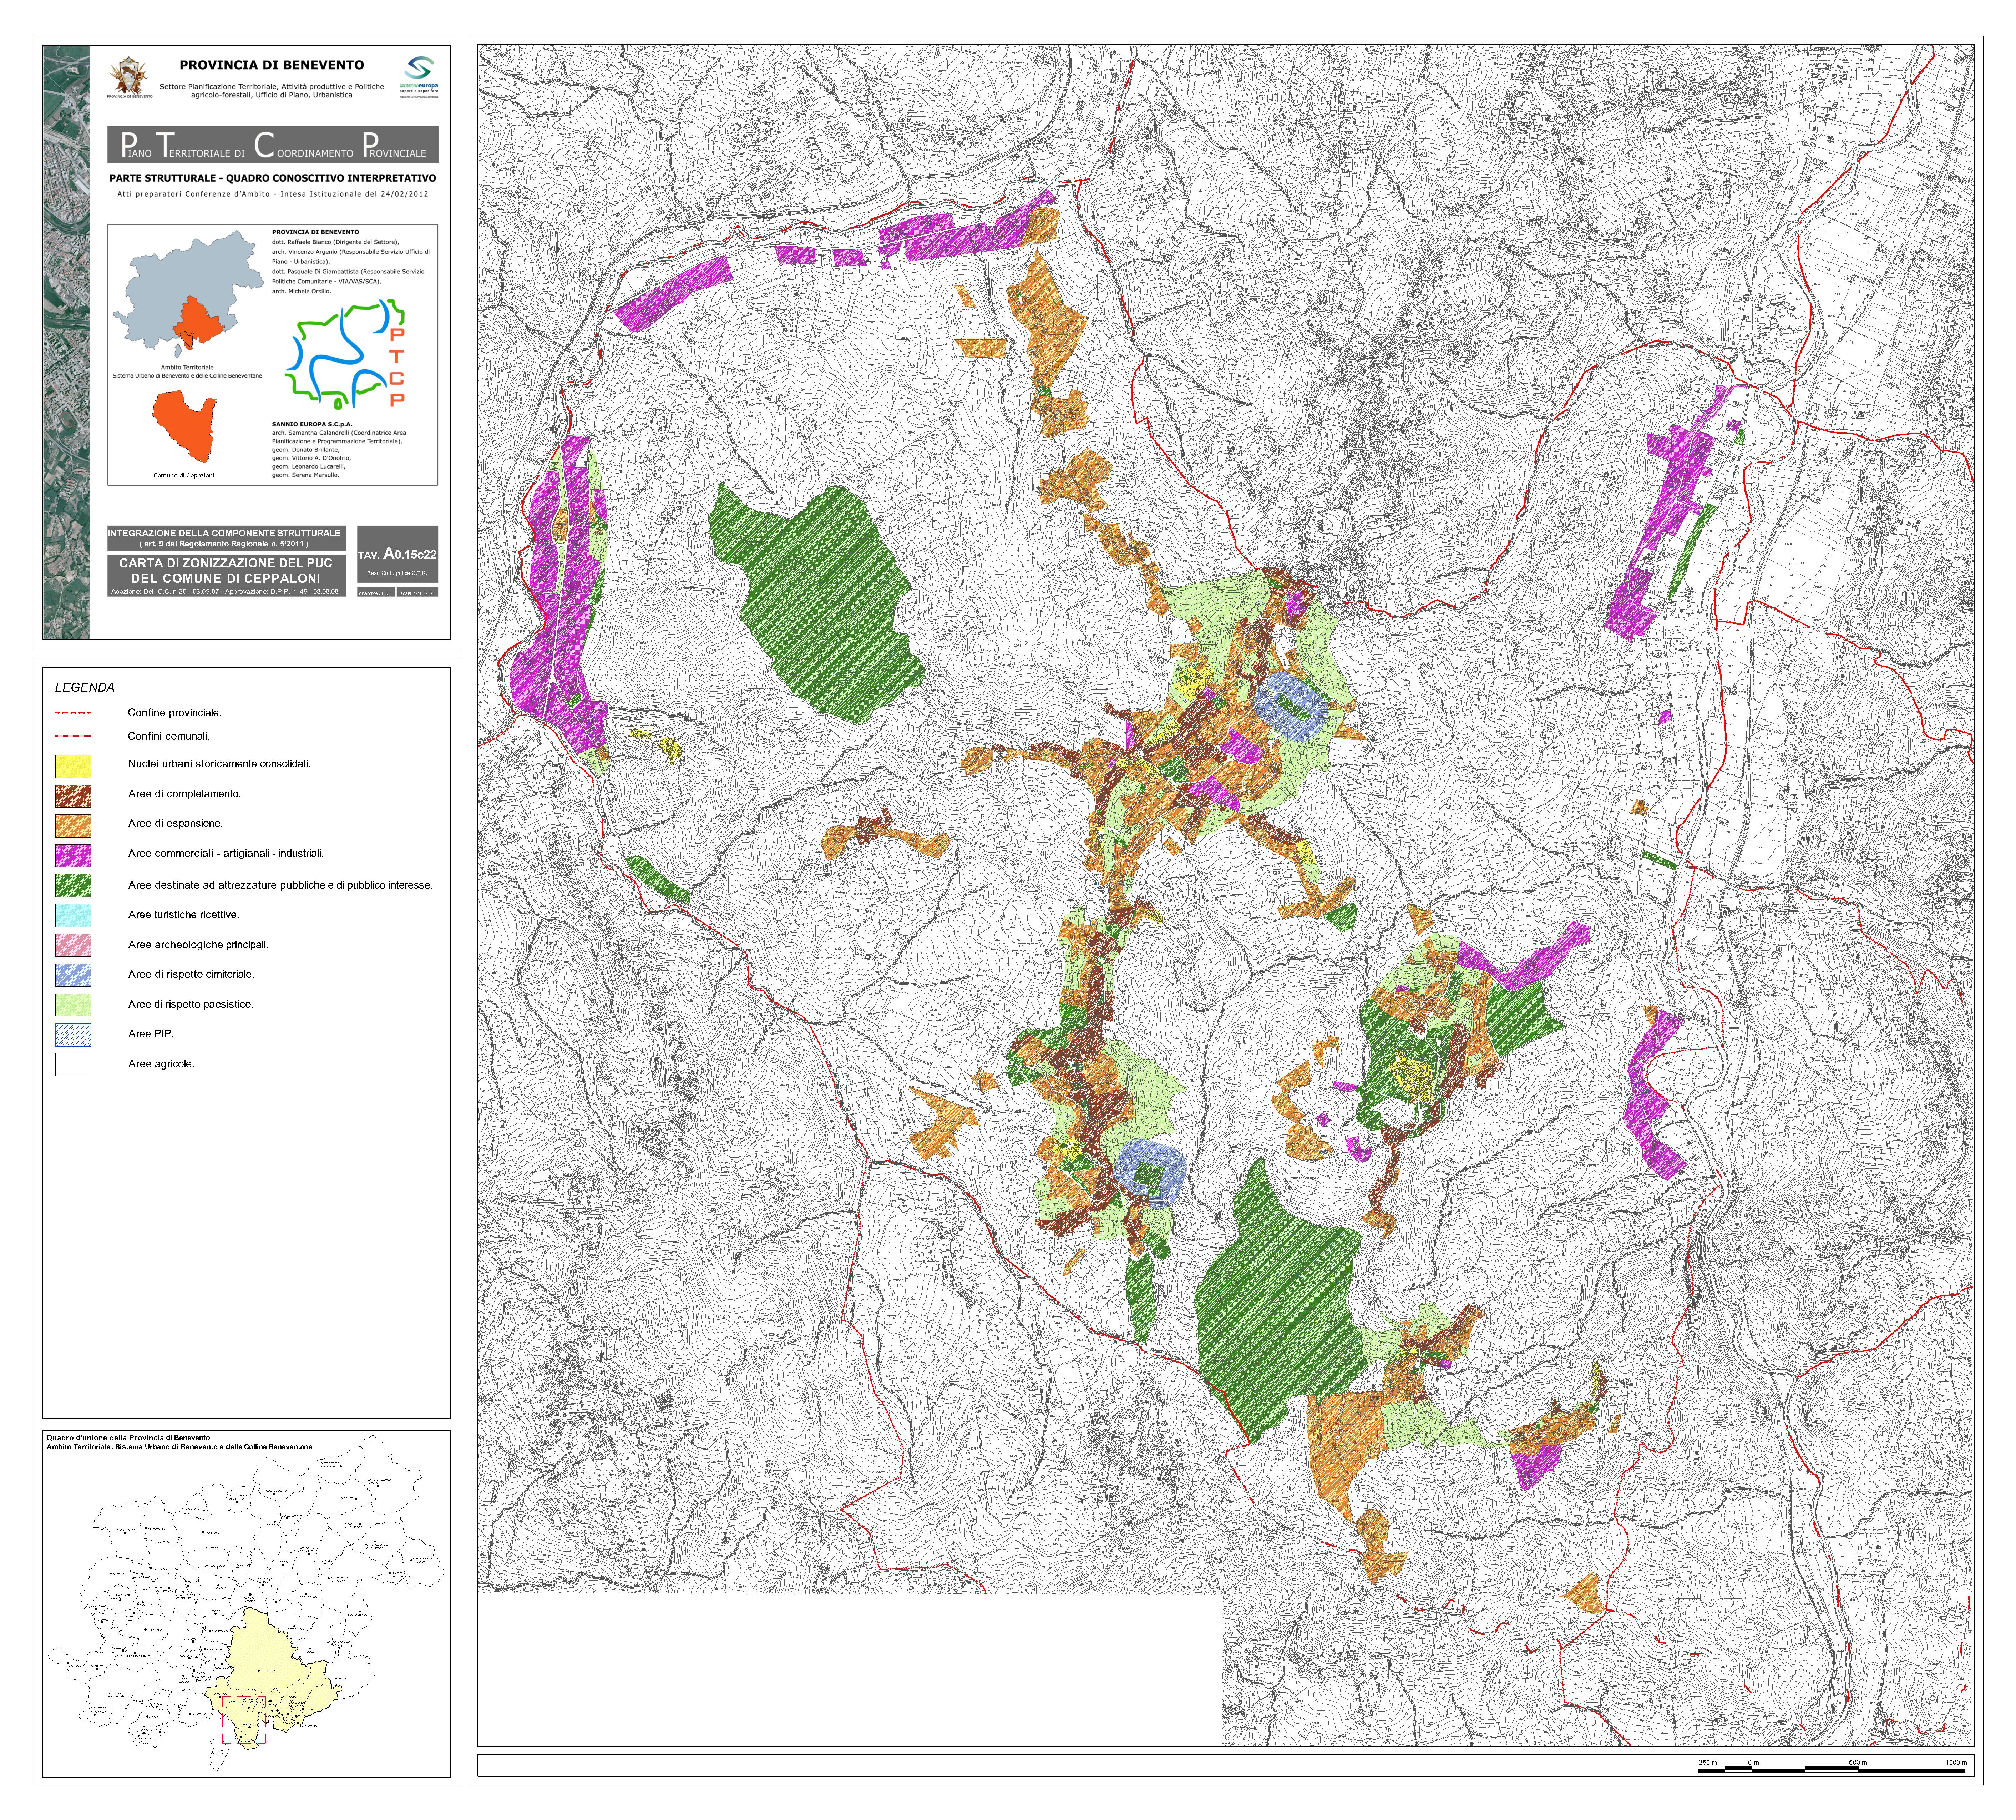Click the brown Aree di completamento swatch

73,796
